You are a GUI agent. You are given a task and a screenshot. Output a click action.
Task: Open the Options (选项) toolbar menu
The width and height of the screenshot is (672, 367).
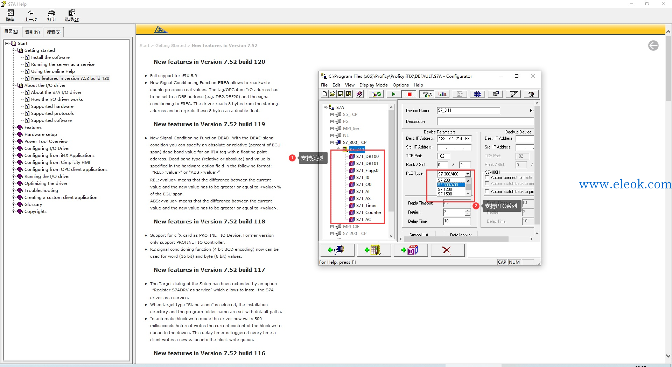72,15
